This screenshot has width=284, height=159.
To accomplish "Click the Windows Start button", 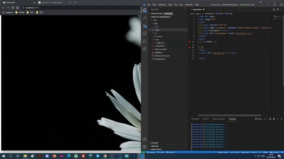I will click(4, 156).
